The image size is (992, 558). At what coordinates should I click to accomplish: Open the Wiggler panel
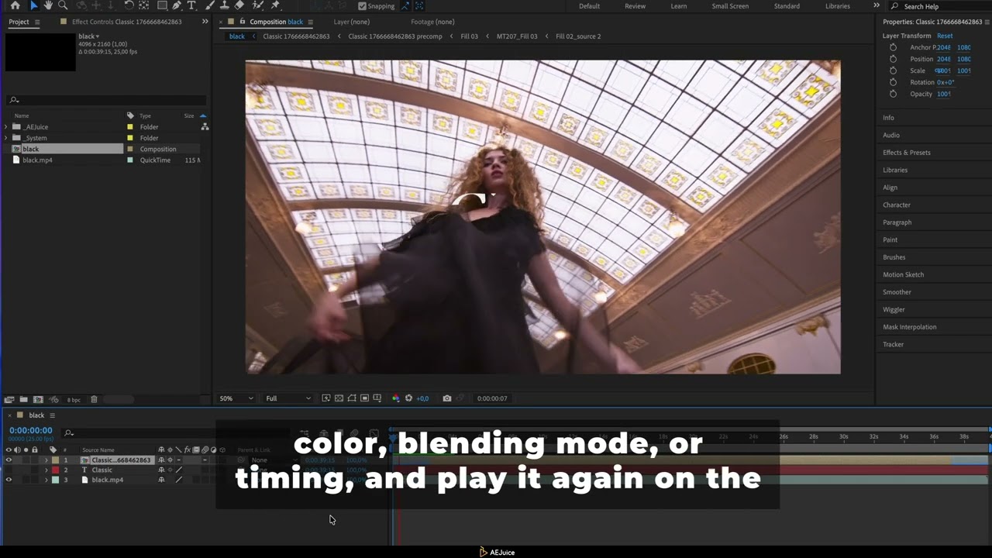coord(894,309)
